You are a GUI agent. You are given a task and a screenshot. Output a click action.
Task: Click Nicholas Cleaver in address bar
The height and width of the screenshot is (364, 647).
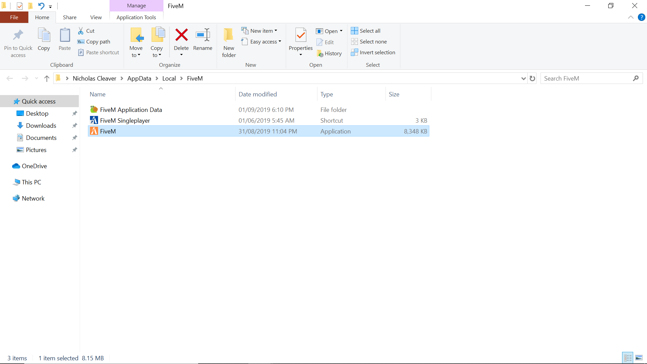pos(94,79)
